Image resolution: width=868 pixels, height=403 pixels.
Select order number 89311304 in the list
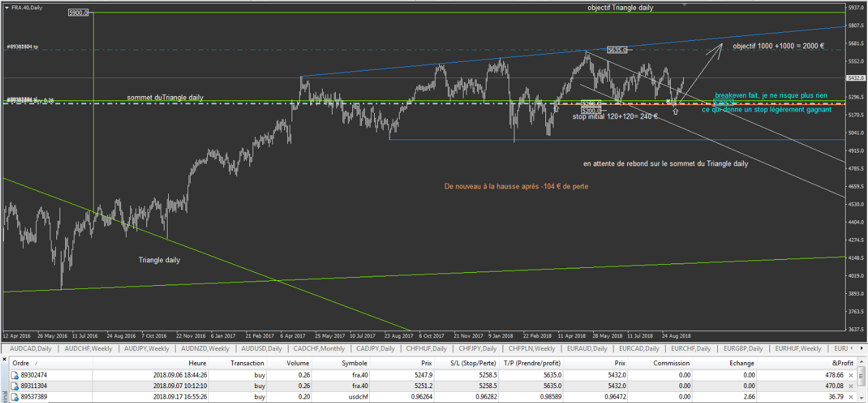pyautogui.click(x=35, y=386)
